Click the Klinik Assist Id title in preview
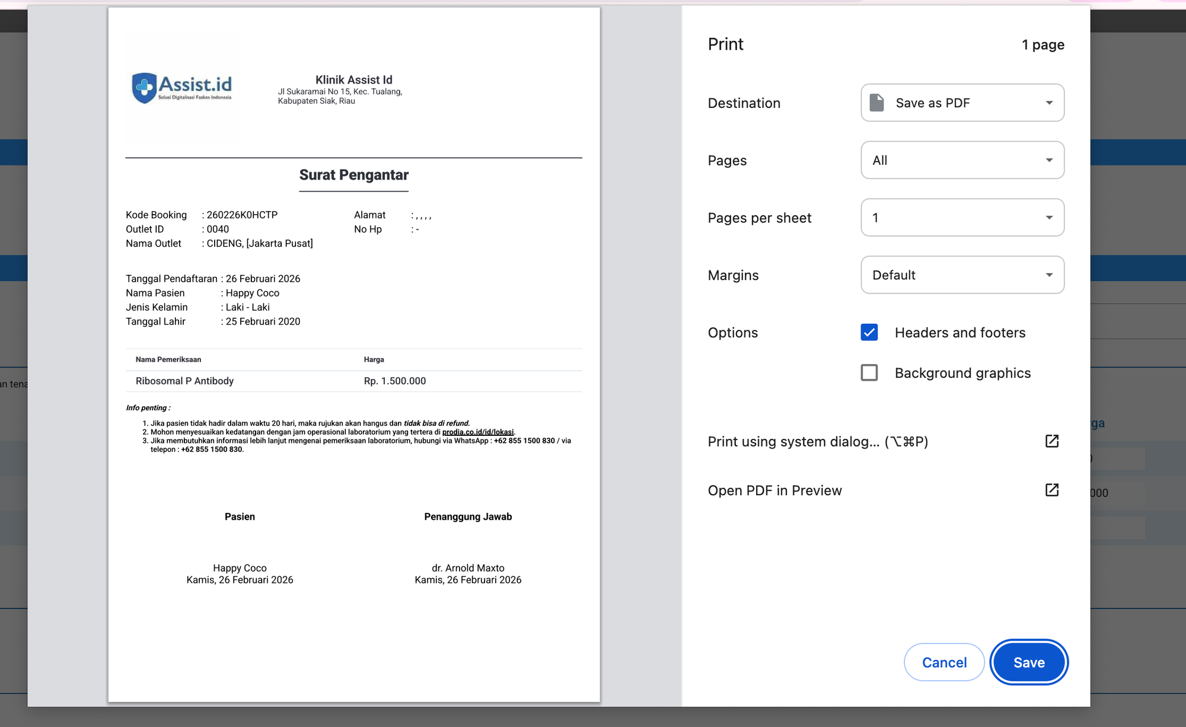1186x727 pixels. tap(353, 79)
